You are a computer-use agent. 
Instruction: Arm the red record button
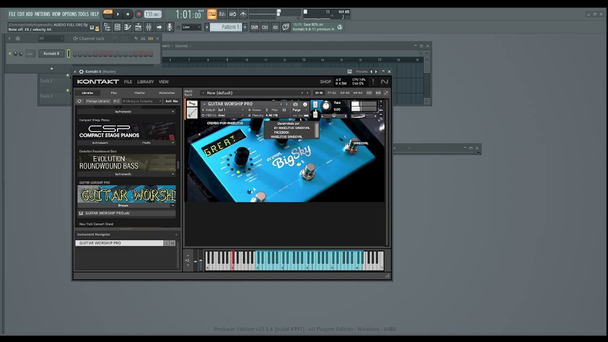click(139, 14)
